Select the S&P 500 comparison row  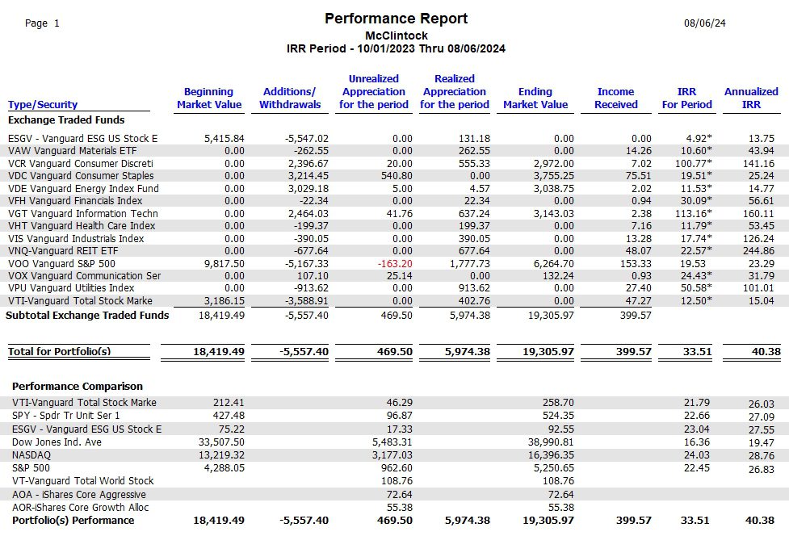[394, 468]
